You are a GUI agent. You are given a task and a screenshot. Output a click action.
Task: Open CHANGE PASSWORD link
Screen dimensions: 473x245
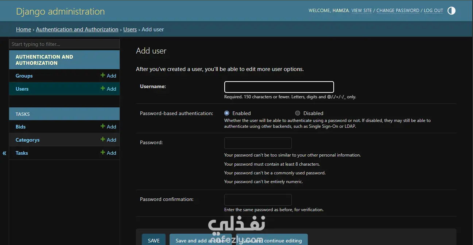pyautogui.click(x=398, y=11)
